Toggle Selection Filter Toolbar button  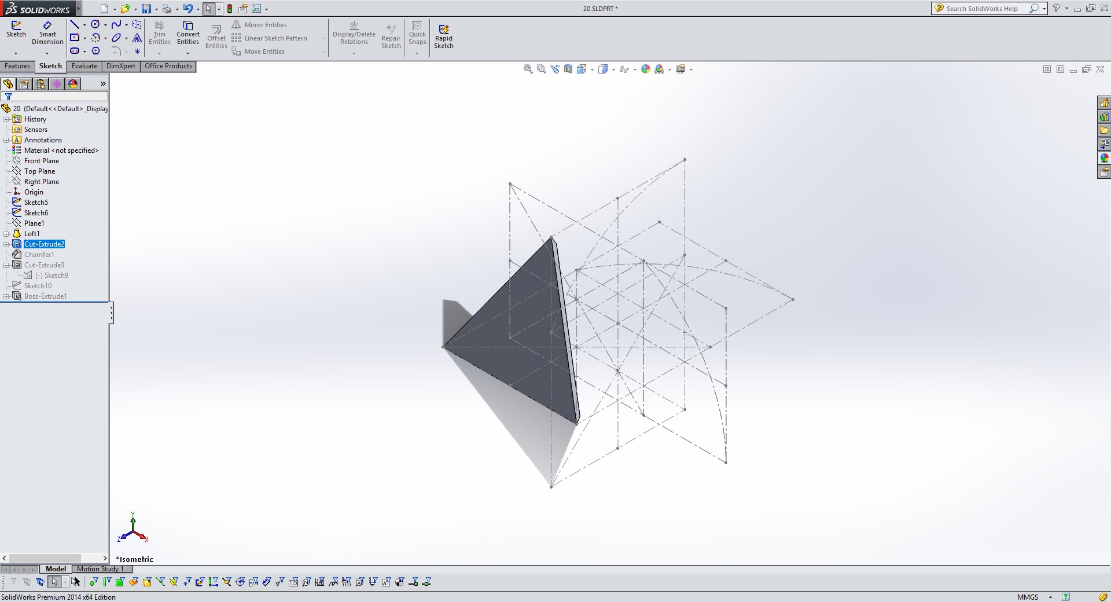(x=13, y=582)
